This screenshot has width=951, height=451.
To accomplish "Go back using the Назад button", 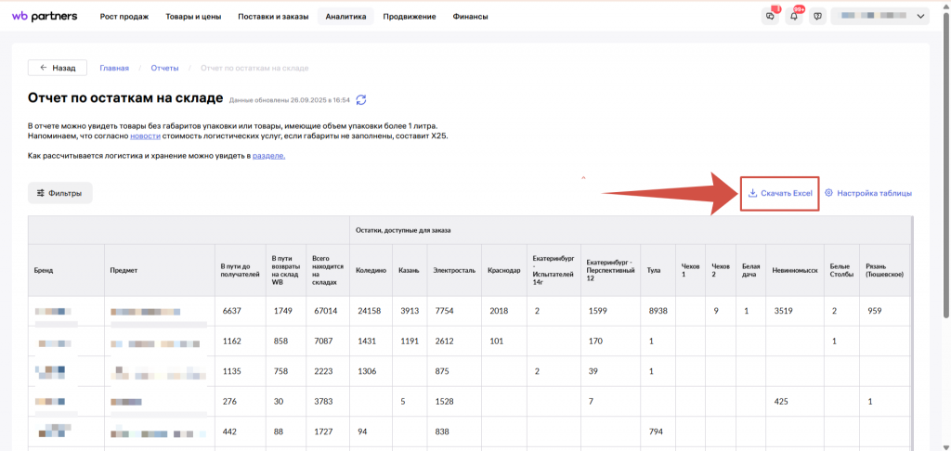I will tap(57, 68).
